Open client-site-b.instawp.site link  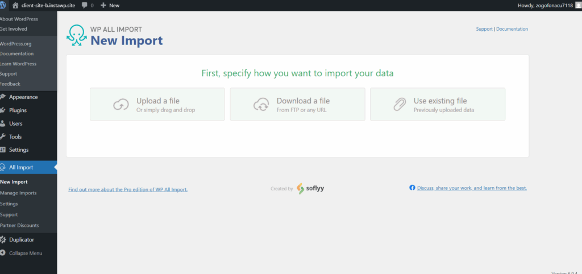coord(48,6)
